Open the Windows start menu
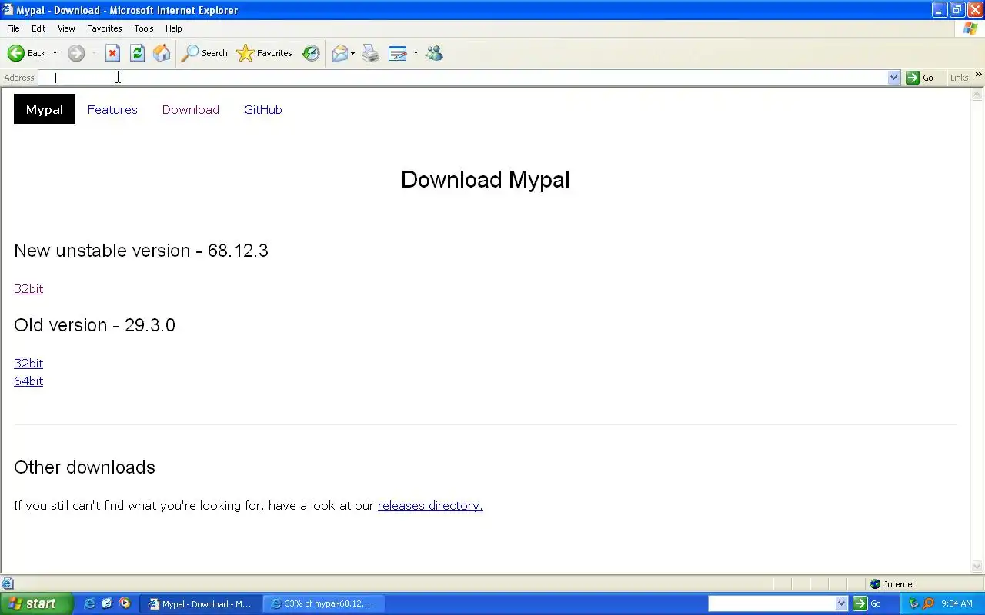Viewport: 985px width, 615px height. click(36, 603)
